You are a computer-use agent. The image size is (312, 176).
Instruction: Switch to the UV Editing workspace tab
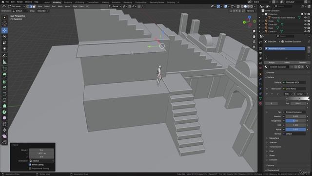coord(79,2)
